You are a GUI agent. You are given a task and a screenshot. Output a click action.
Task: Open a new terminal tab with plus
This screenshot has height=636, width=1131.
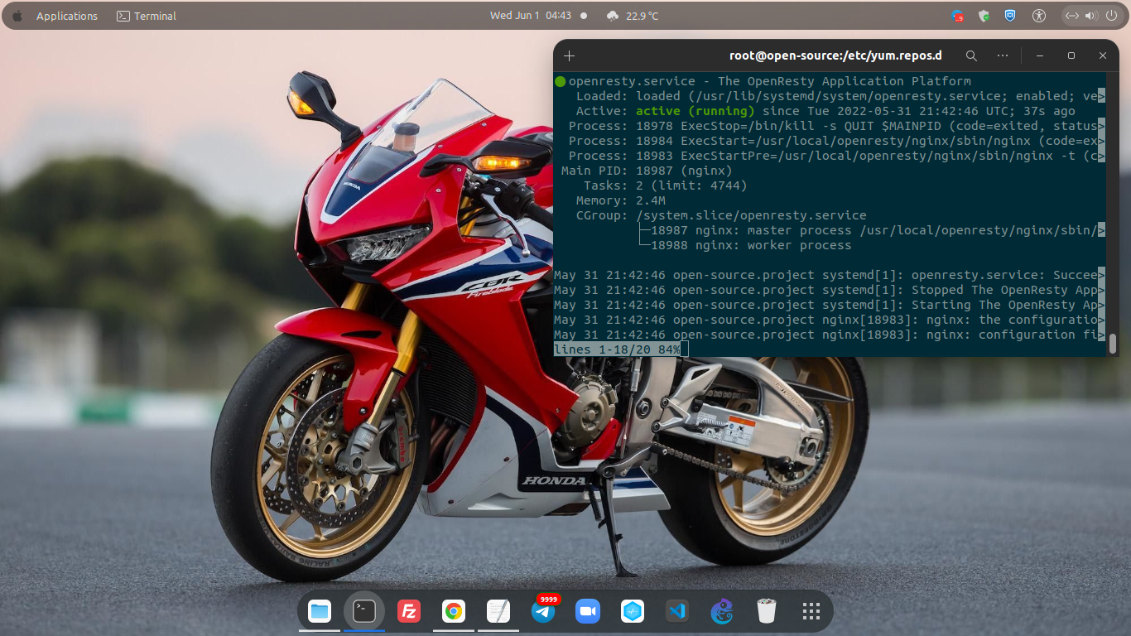(x=569, y=55)
